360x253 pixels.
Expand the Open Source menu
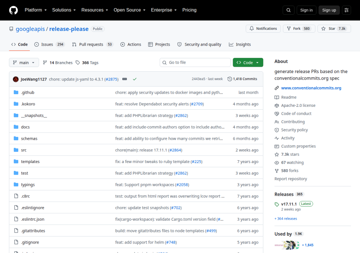[129, 10]
